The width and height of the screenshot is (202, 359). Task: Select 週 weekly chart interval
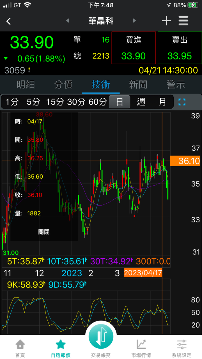point(141,102)
